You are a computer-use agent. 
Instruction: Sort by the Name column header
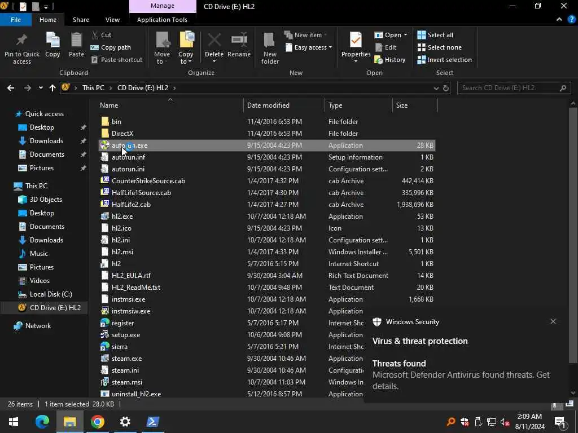(169, 105)
